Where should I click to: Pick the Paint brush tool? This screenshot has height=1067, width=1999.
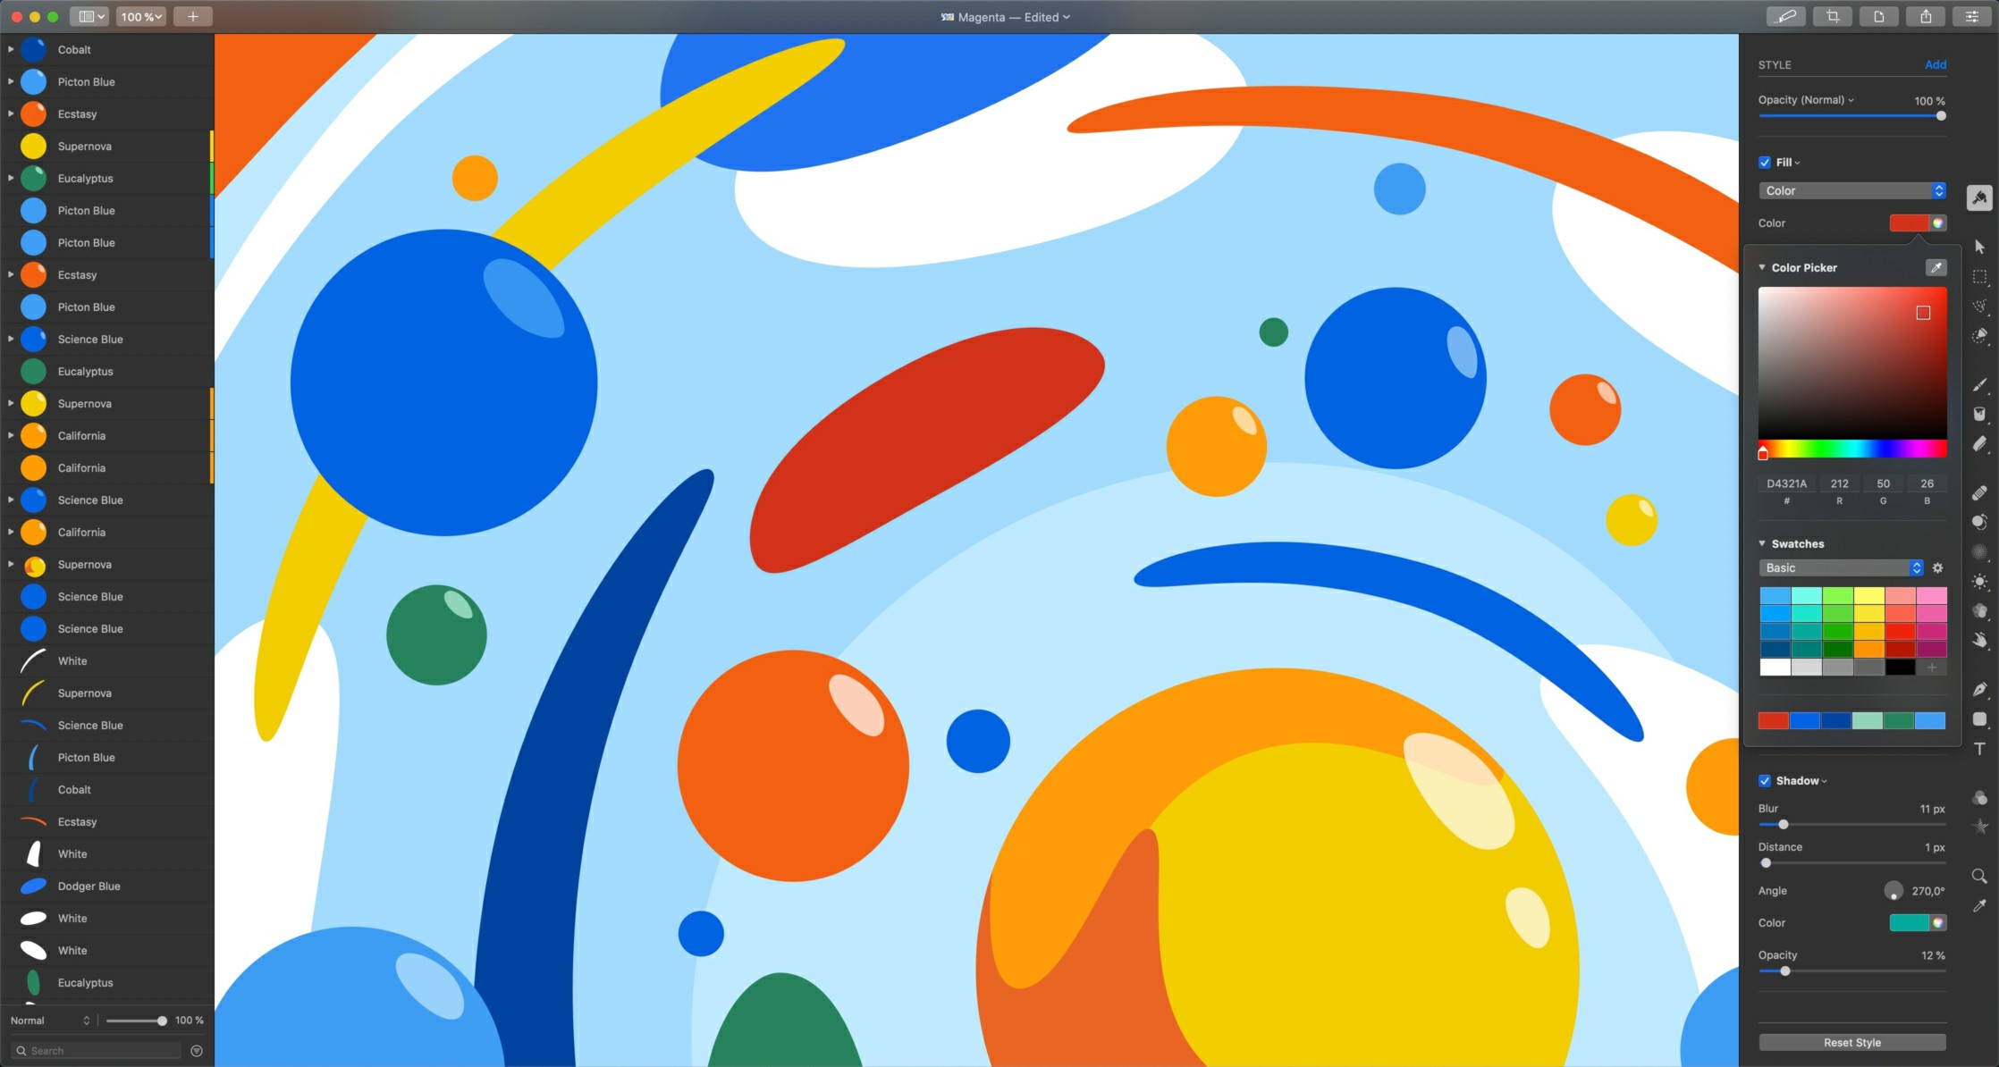pos(1979,384)
